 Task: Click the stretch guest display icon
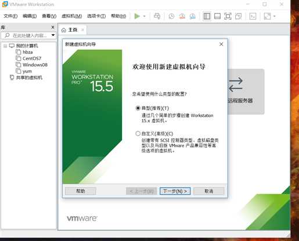pos(267,16)
